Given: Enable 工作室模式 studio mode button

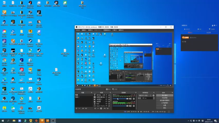Looking at the screenshot, I should pos(165,103).
